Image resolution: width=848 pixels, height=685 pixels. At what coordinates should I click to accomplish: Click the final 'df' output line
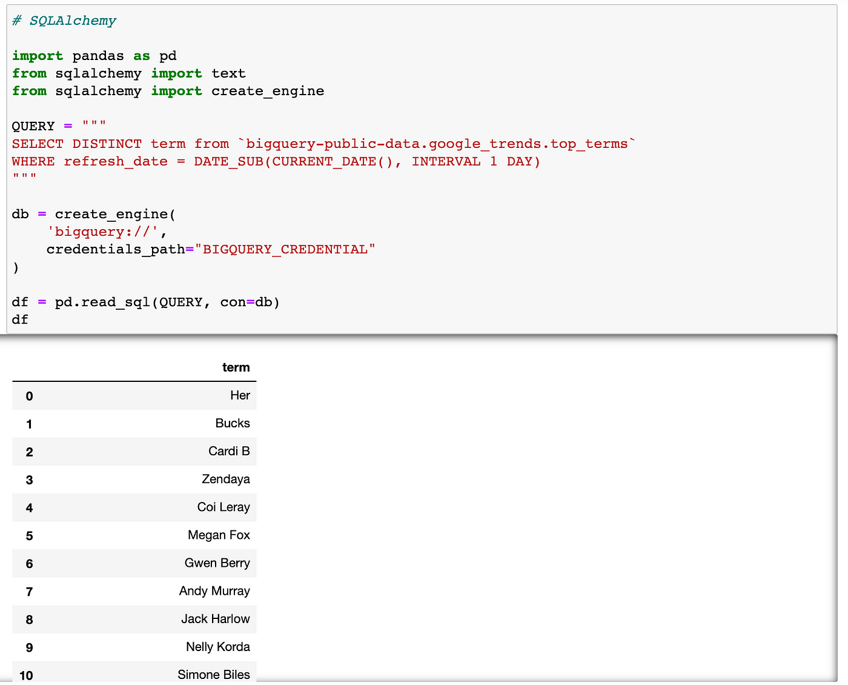[x=20, y=319]
